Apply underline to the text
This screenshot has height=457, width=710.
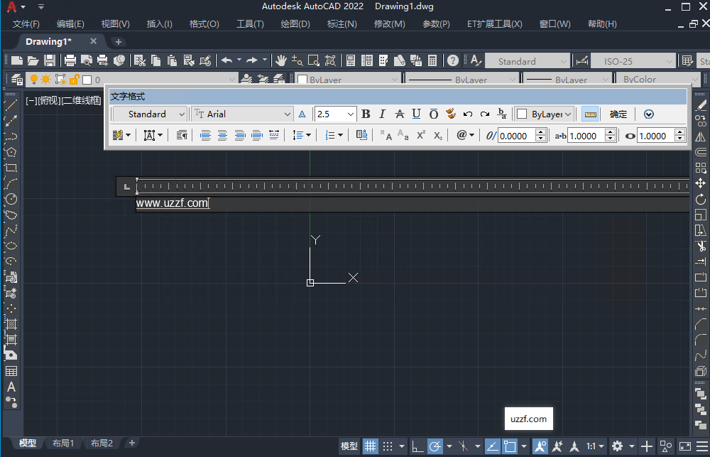(x=416, y=114)
